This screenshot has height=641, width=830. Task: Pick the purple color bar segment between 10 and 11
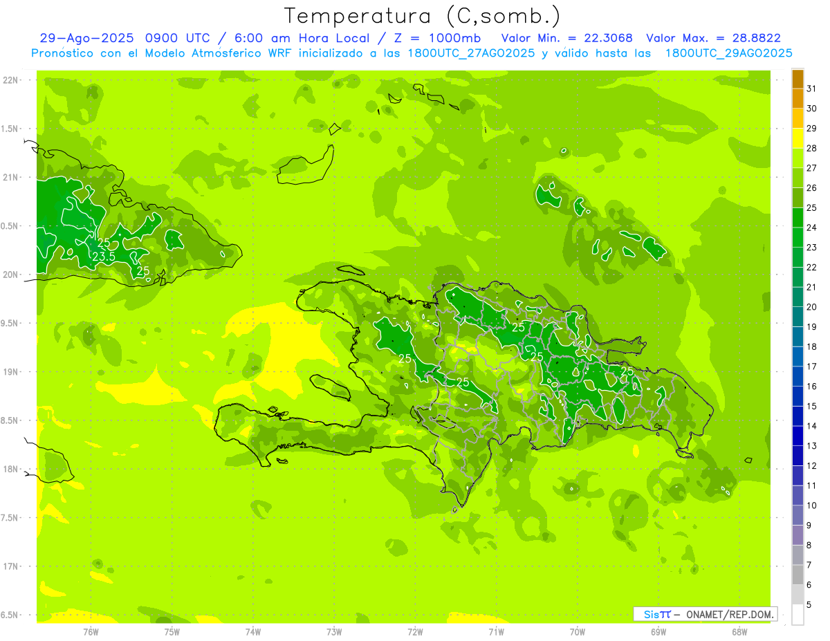tap(797, 495)
